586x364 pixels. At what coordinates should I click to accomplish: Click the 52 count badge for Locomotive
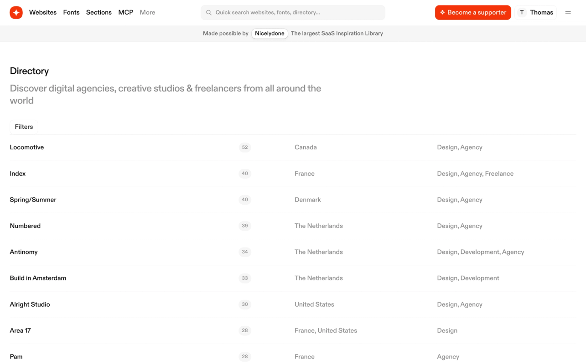[245, 147]
